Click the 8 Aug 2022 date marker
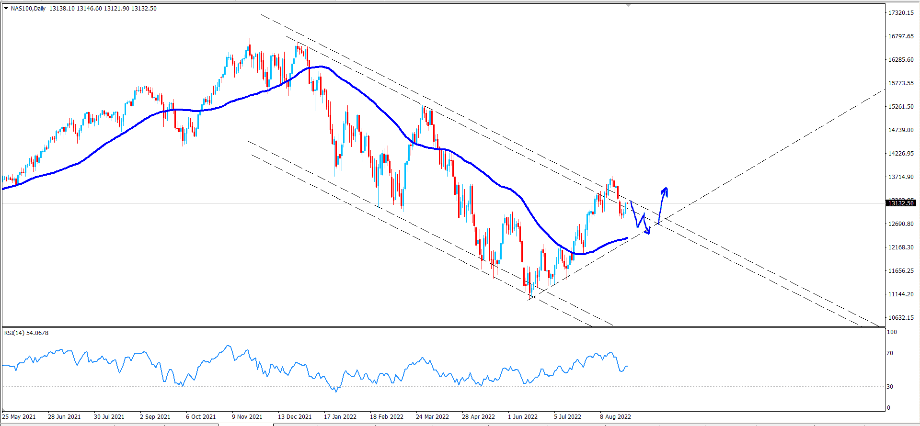The height and width of the screenshot is (426, 920). pos(615,416)
